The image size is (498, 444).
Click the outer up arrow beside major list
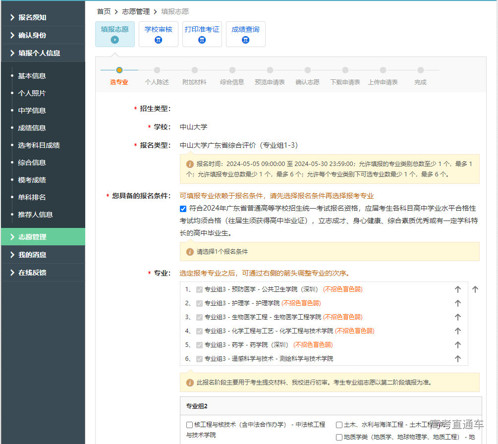475,289
